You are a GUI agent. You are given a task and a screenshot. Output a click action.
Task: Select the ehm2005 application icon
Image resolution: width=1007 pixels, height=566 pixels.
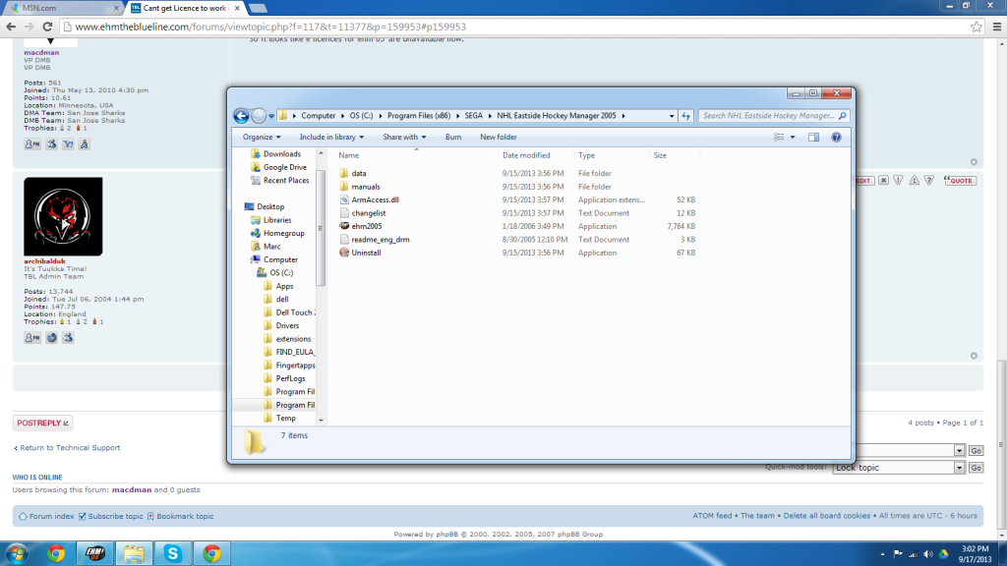pos(344,226)
